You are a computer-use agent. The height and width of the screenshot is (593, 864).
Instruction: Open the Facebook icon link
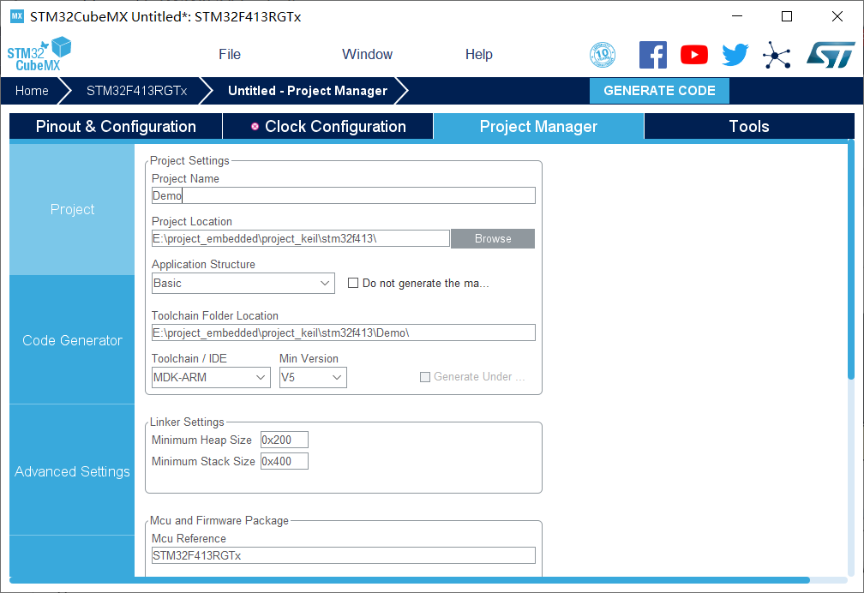coord(653,55)
